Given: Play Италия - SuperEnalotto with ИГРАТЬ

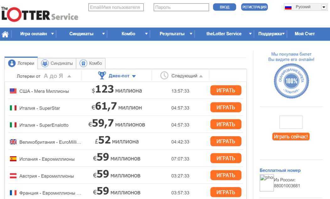Looking at the screenshot, I should [x=226, y=124].
